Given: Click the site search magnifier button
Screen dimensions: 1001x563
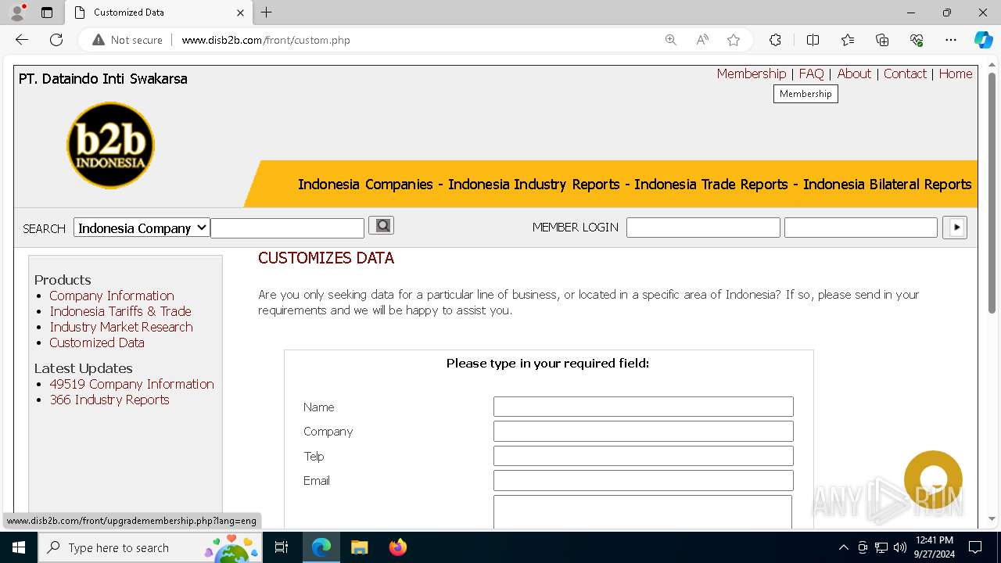Looking at the screenshot, I should pos(381,226).
